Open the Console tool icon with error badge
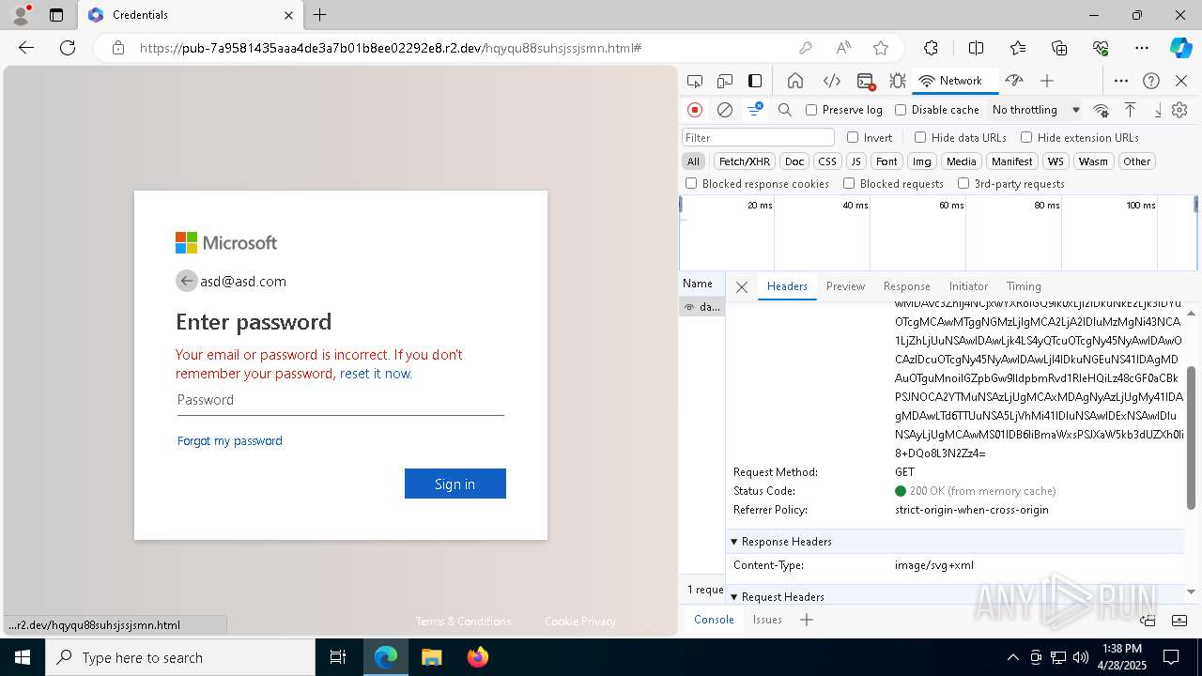1202x676 pixels. tap(866, 81)
